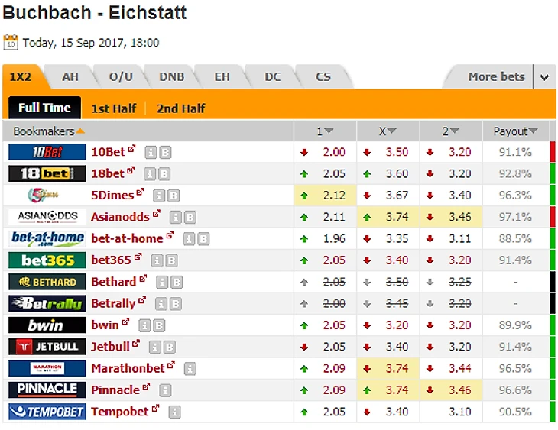This screenshot has height=430, width=558.
Task: Click the Tempobet logo image
Action: click(x=47, y=412)
